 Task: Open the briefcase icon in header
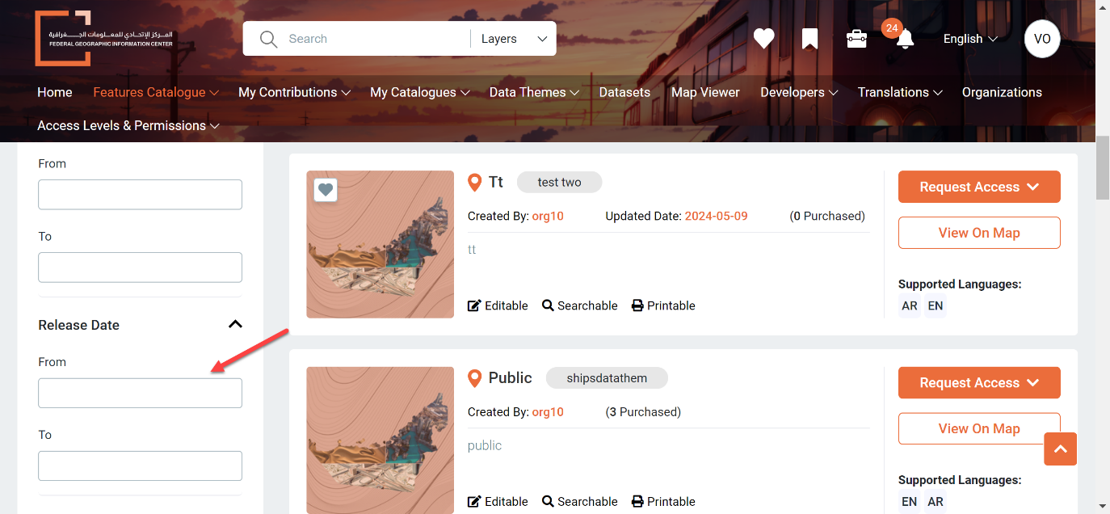click(856, 39)
